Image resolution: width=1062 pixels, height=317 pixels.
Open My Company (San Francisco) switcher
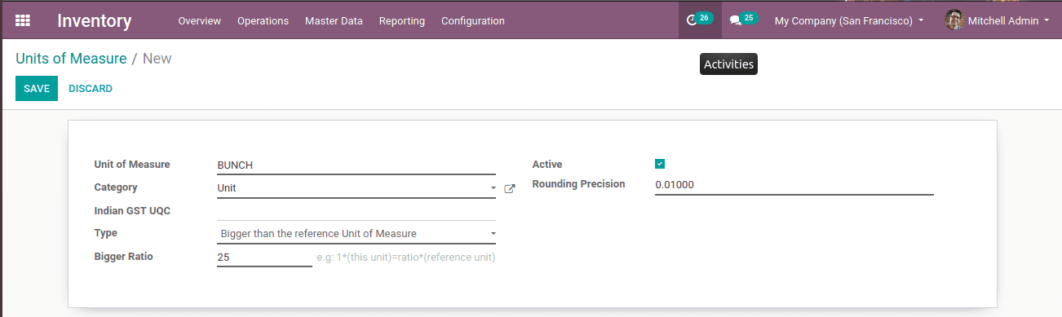click(x=849, y=20)
